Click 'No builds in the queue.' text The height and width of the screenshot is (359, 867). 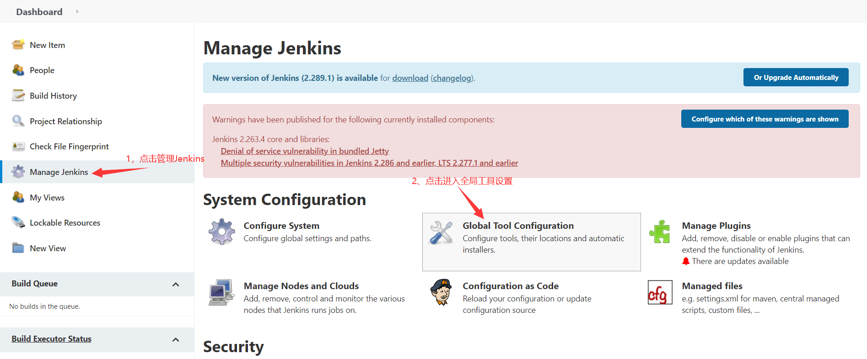click(44, 306)
